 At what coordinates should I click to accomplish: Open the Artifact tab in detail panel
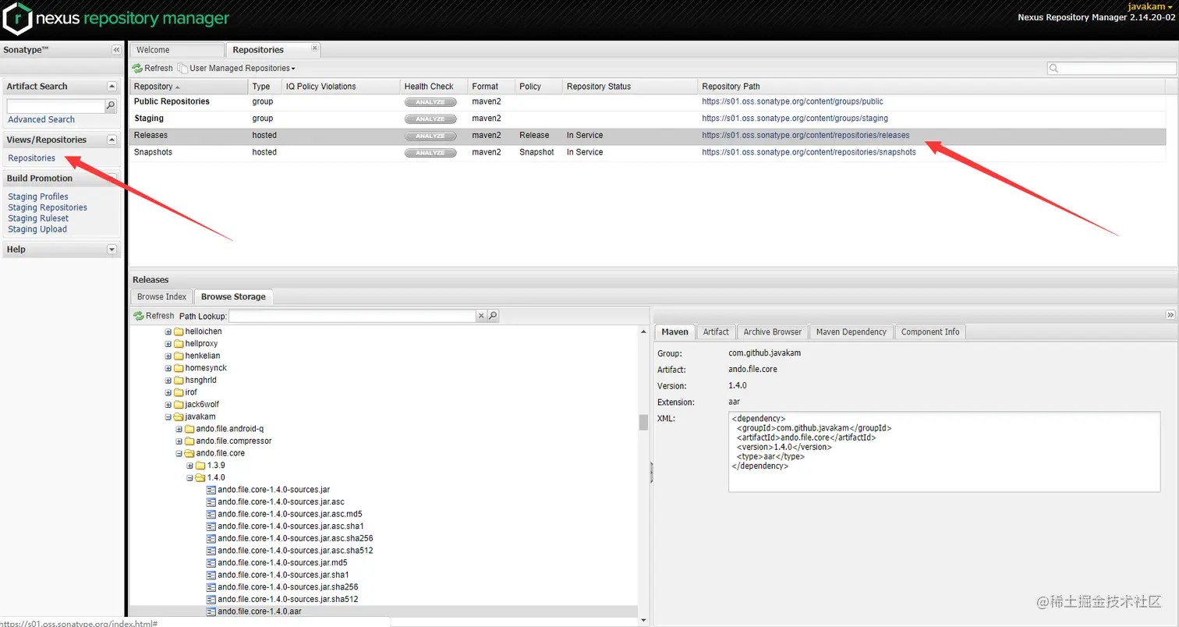point(716,332)
